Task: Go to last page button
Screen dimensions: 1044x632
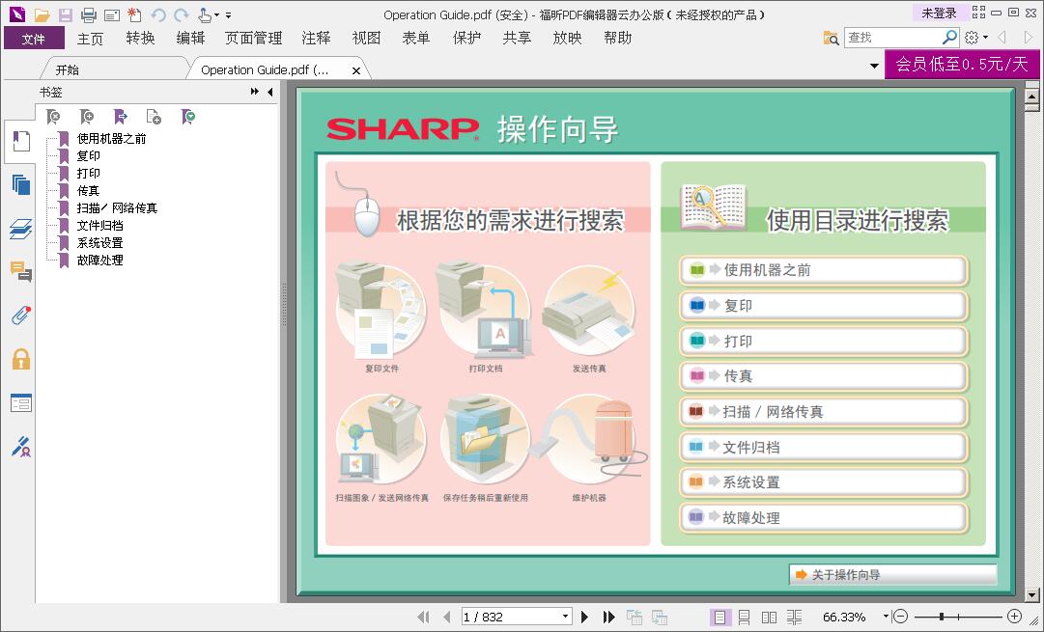Action: 608,617
